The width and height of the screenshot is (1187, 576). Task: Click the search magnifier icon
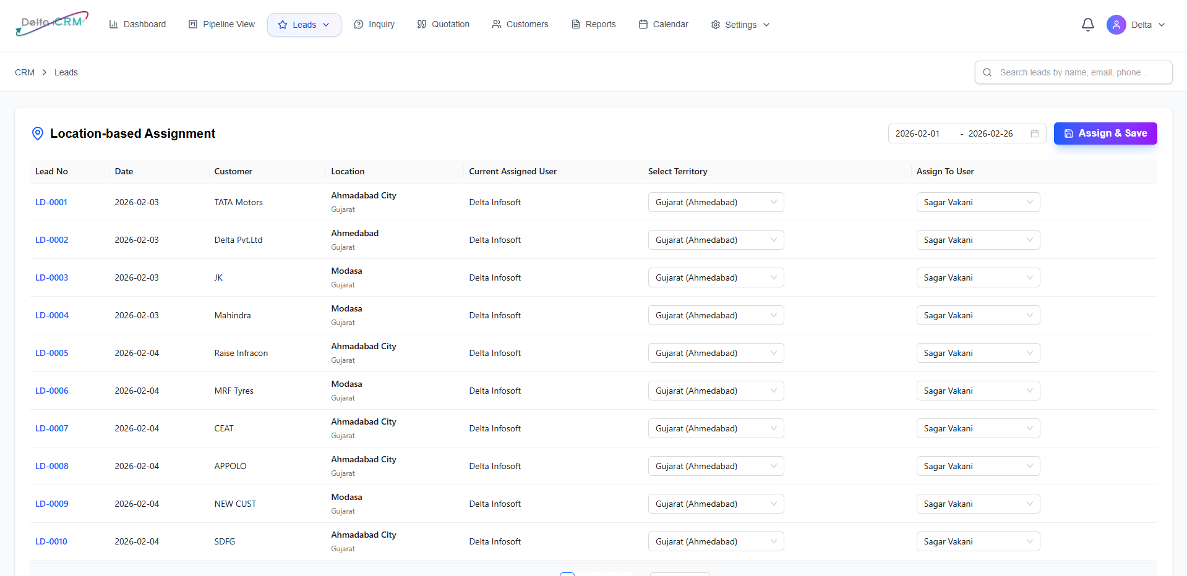point(987,72)
